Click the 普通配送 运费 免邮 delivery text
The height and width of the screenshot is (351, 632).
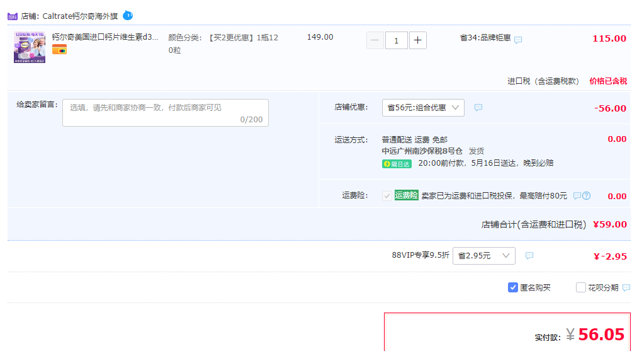[x=415, y=140]
